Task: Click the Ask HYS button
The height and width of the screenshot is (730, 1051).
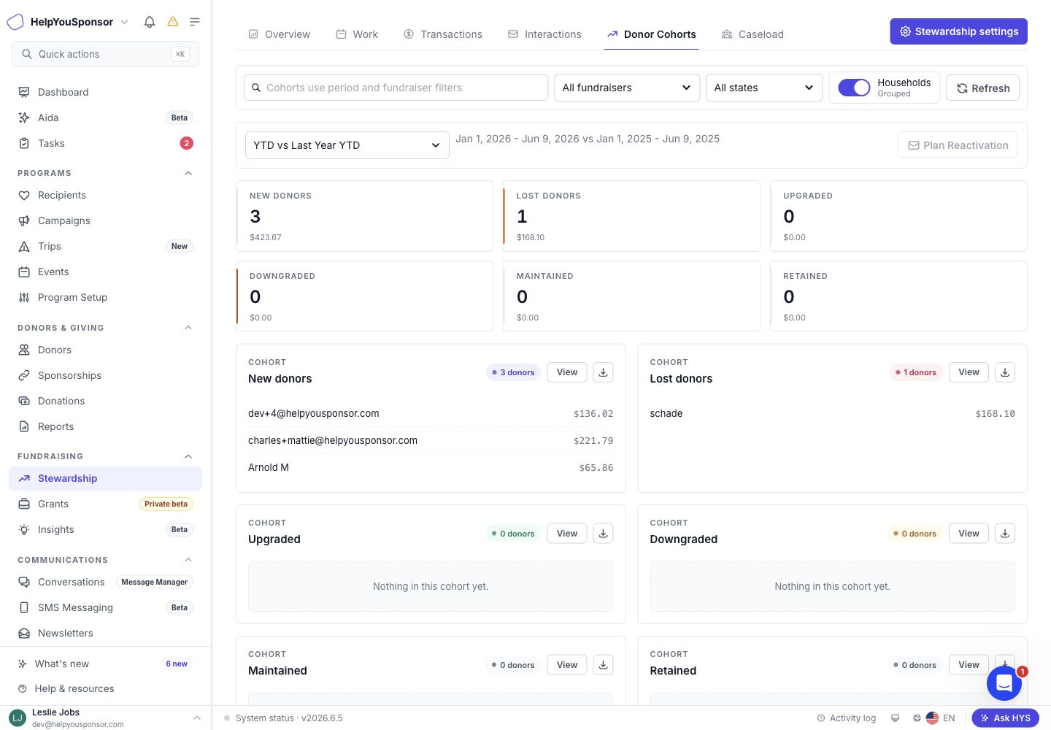Action: pos(1005,718)
